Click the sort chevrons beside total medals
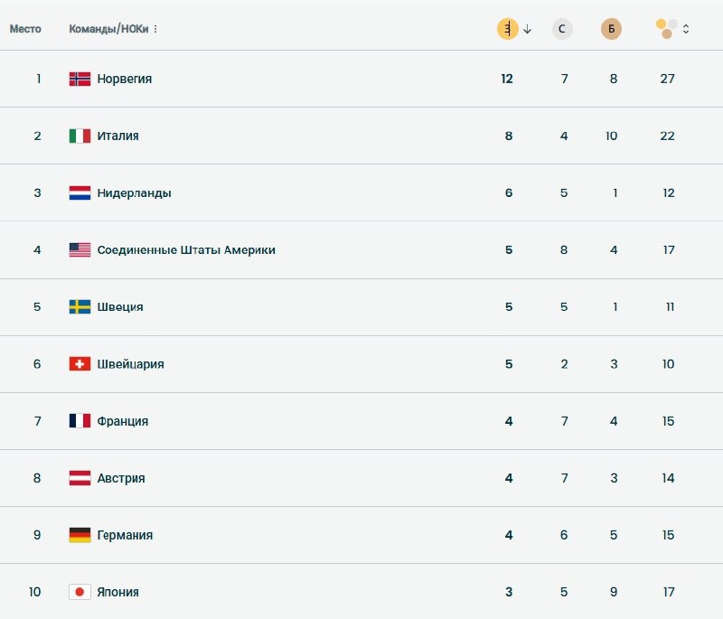Viewport: 723px width, 619px height. tap(686, 29)
